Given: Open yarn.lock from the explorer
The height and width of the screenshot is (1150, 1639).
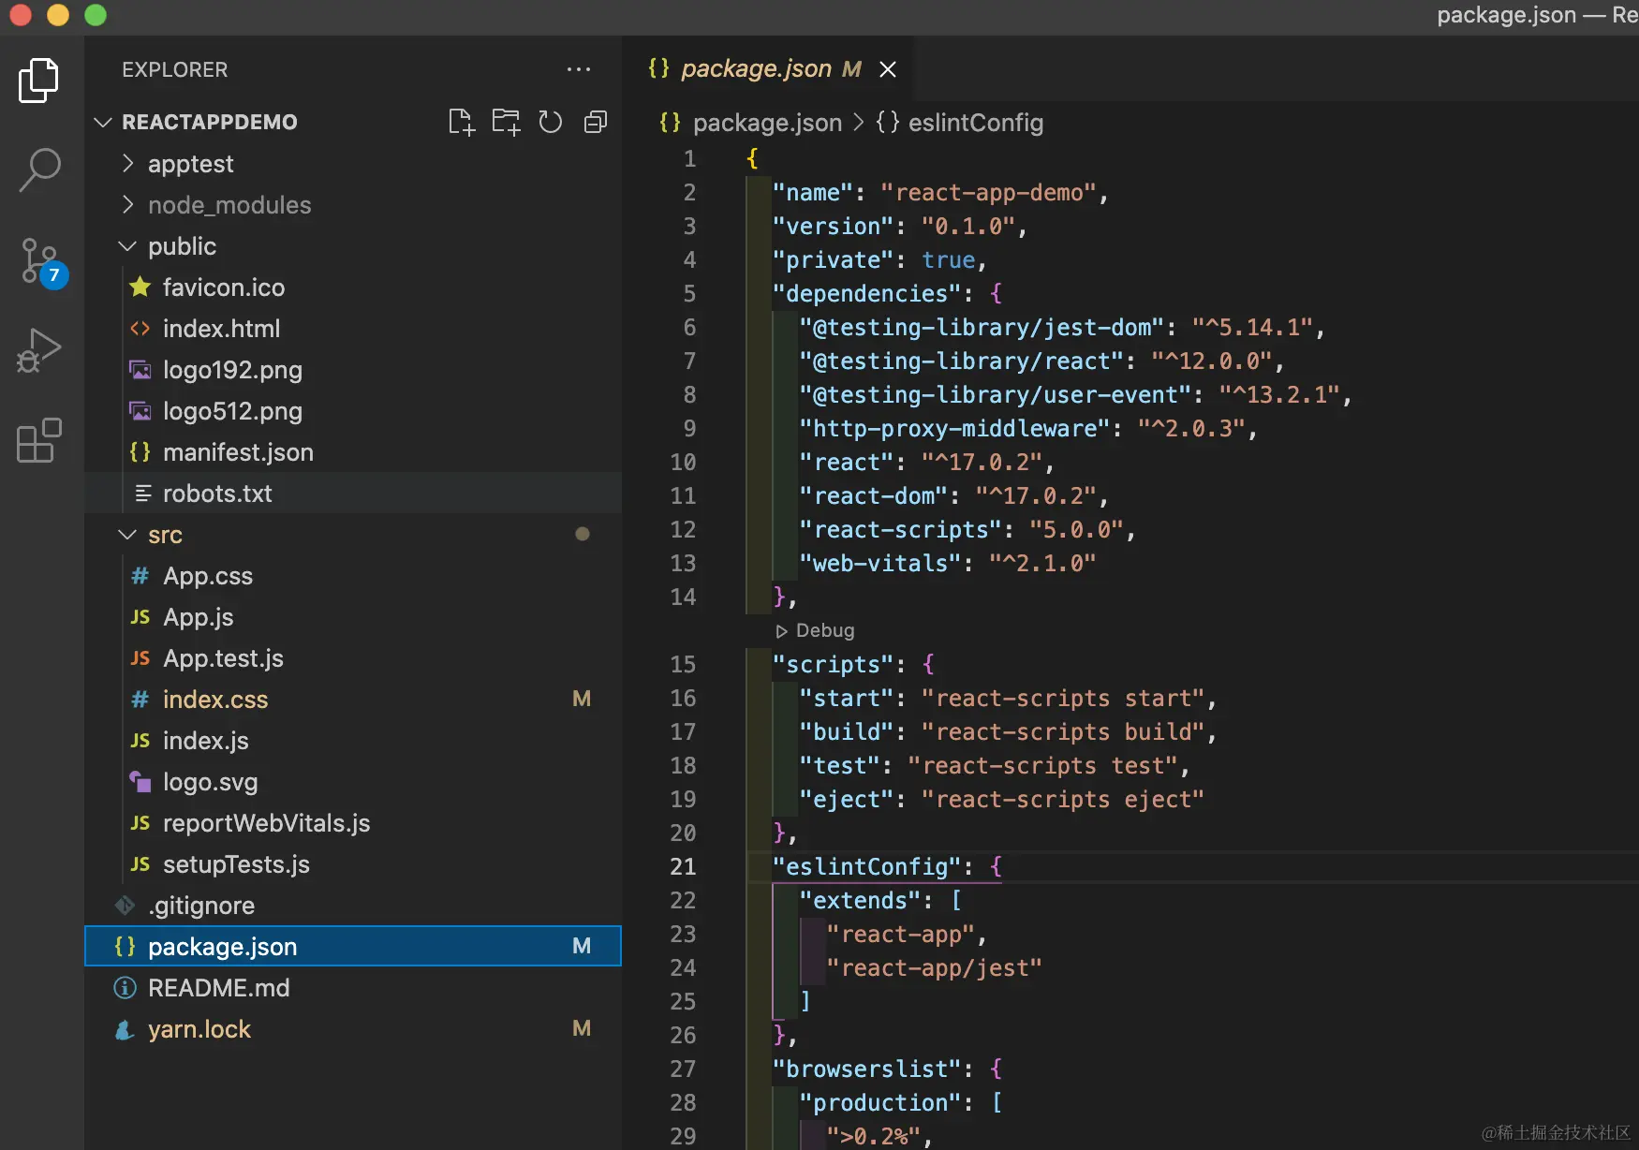Looking at the screenshot, I should click(199, 1029).
